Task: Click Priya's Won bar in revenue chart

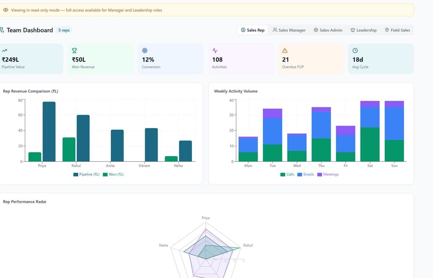Action: pos(35,157)
